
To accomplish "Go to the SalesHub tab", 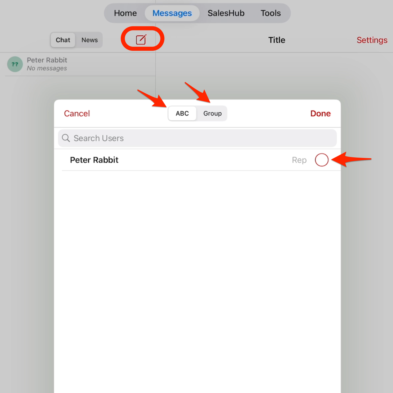I will point(226,13).
